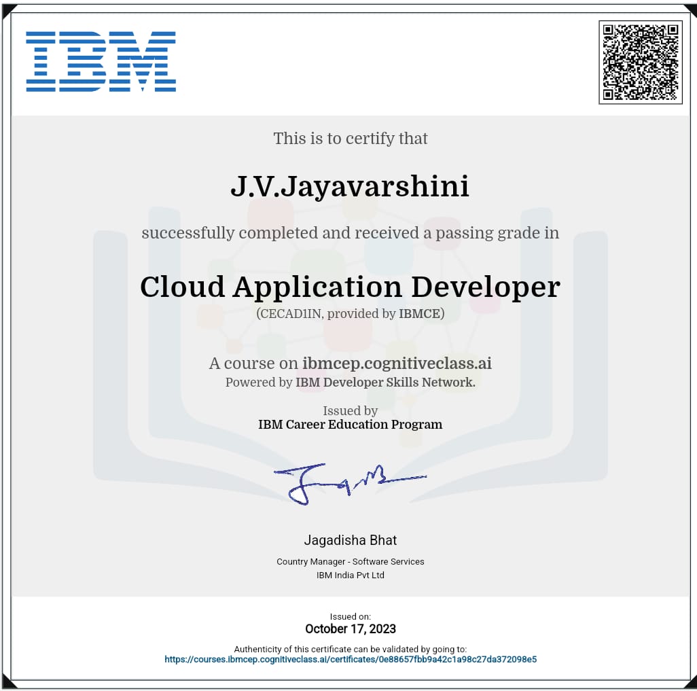Click the 'Issued by' label
697x691 pixels.
pyautogui.click(x=351, y=411)
